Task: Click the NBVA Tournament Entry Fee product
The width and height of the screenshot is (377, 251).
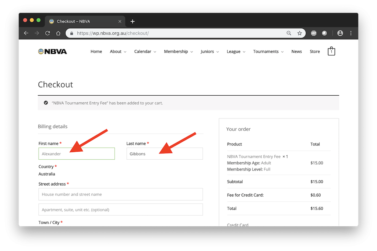Action: click(x=254, y=156)
